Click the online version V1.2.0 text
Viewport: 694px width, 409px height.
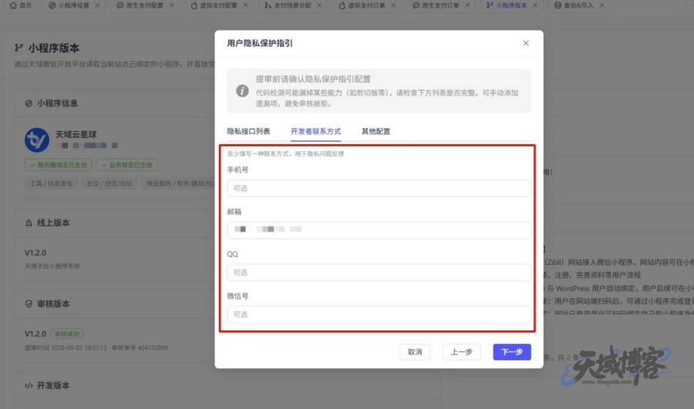pos(35,253)
